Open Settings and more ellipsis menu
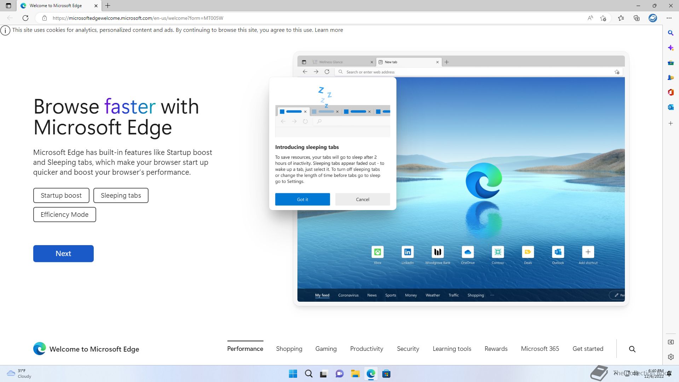The image size is (679, 382). [669, 18]
